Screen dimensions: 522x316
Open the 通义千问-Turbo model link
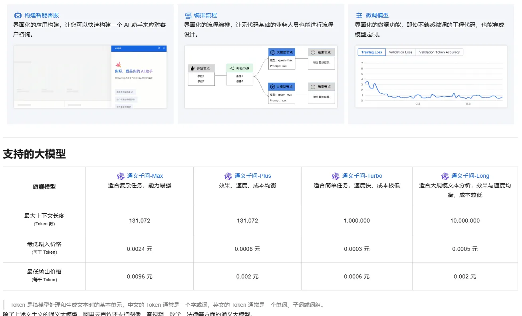pos(362,176)
